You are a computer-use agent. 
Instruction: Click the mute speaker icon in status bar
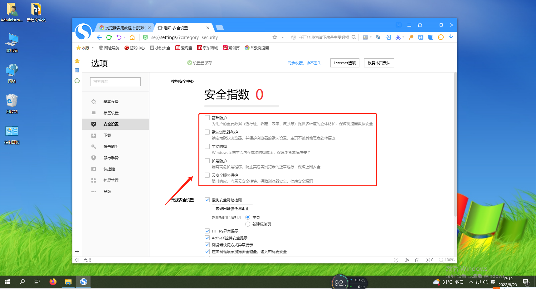(x=407, y=260)
